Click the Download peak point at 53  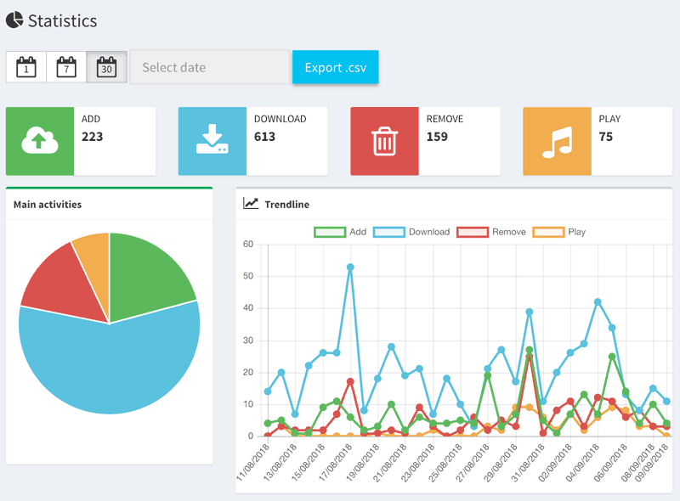pos(350,267)
